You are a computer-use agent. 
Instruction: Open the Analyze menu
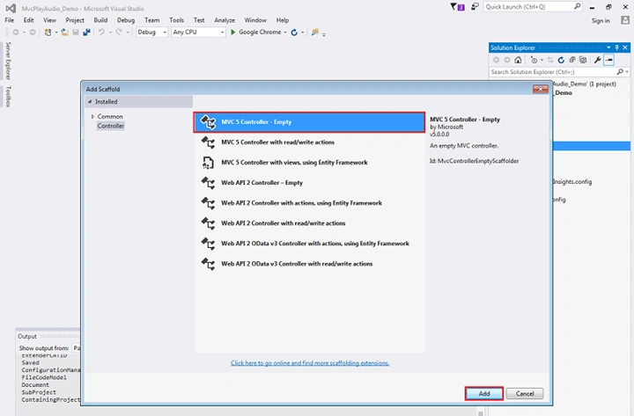225,20
